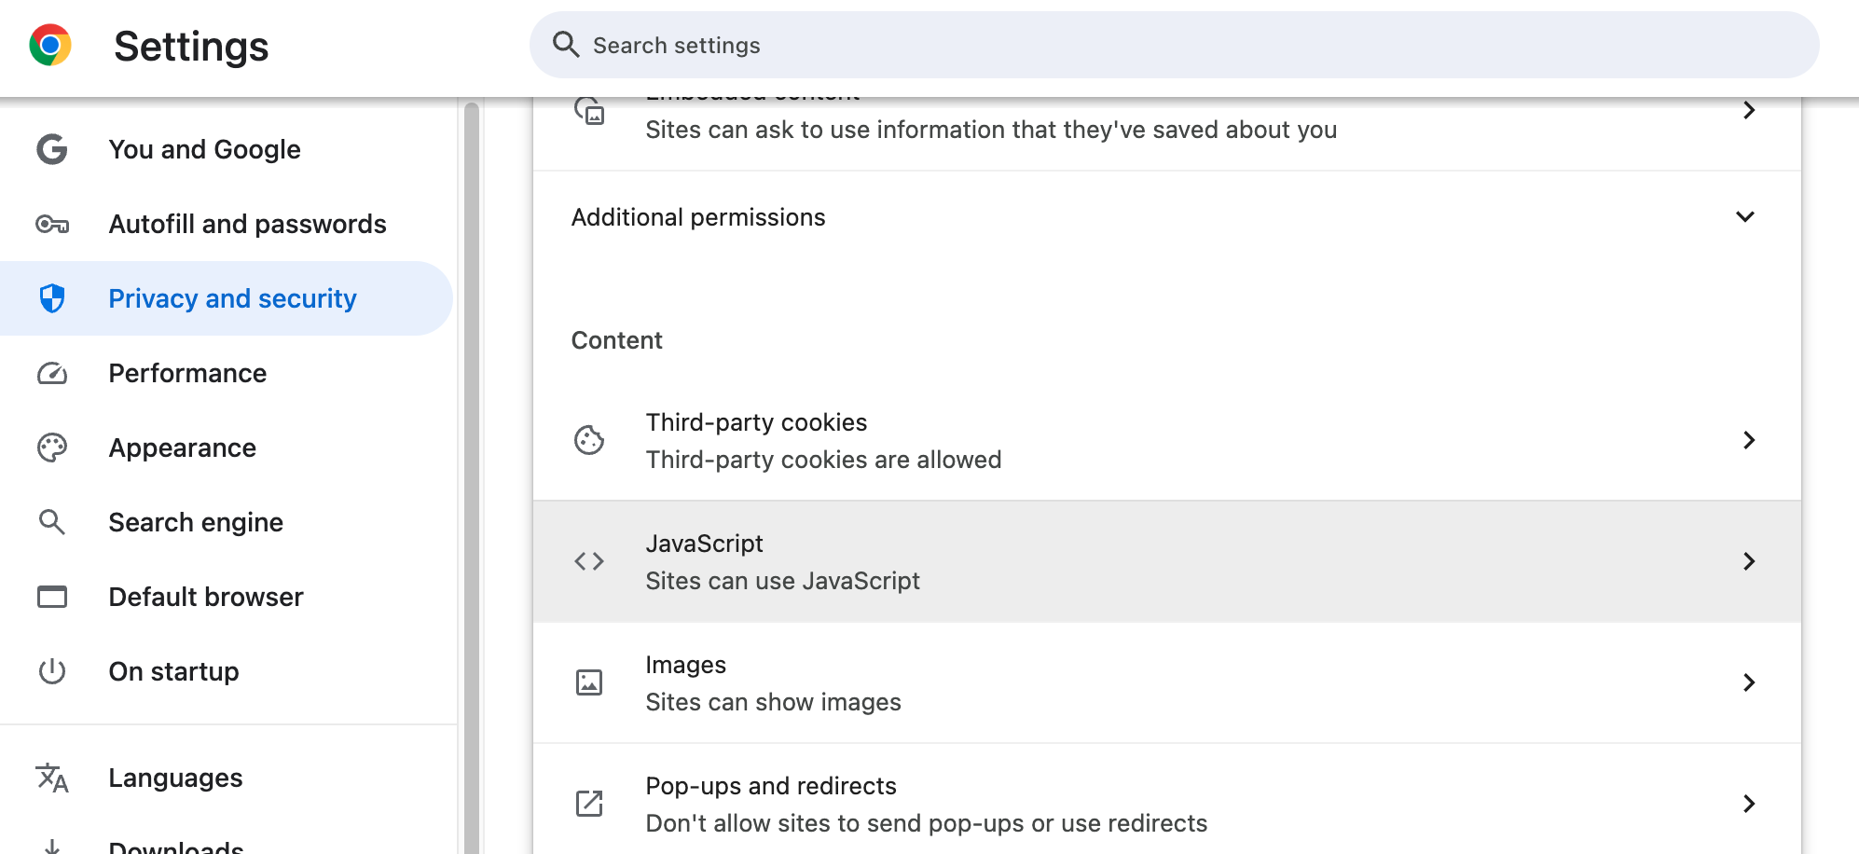Click the JavaScript code brackets icon
This screenshot has width=1859, height=854.
[x=588, y=560]
